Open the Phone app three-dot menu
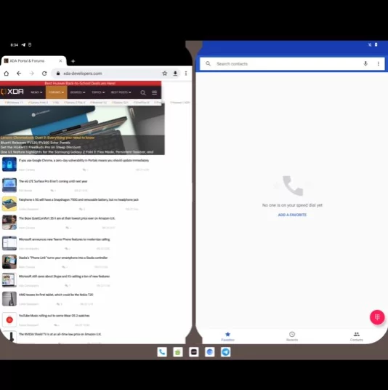This screenshot has width=388, height=390. click(378, 64)
